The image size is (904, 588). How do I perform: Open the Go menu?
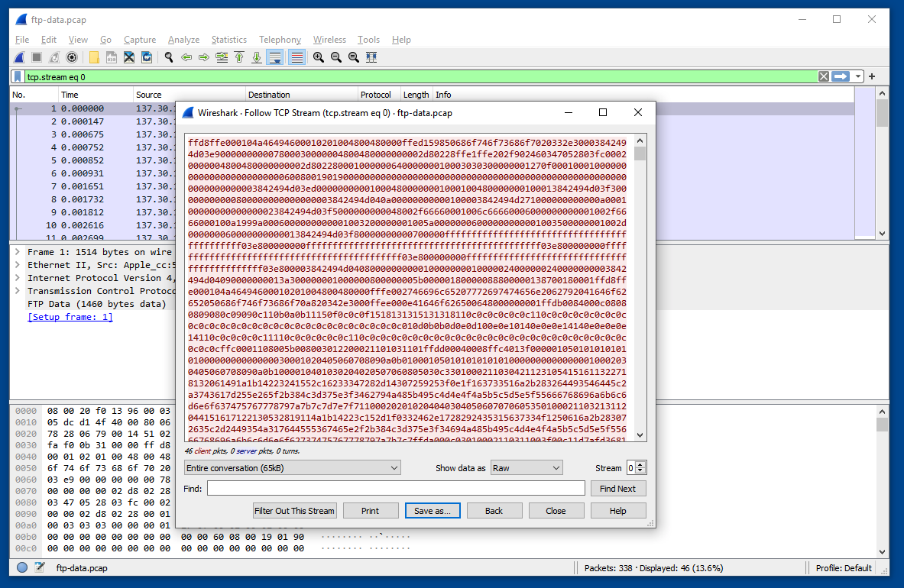pos(105,40)
